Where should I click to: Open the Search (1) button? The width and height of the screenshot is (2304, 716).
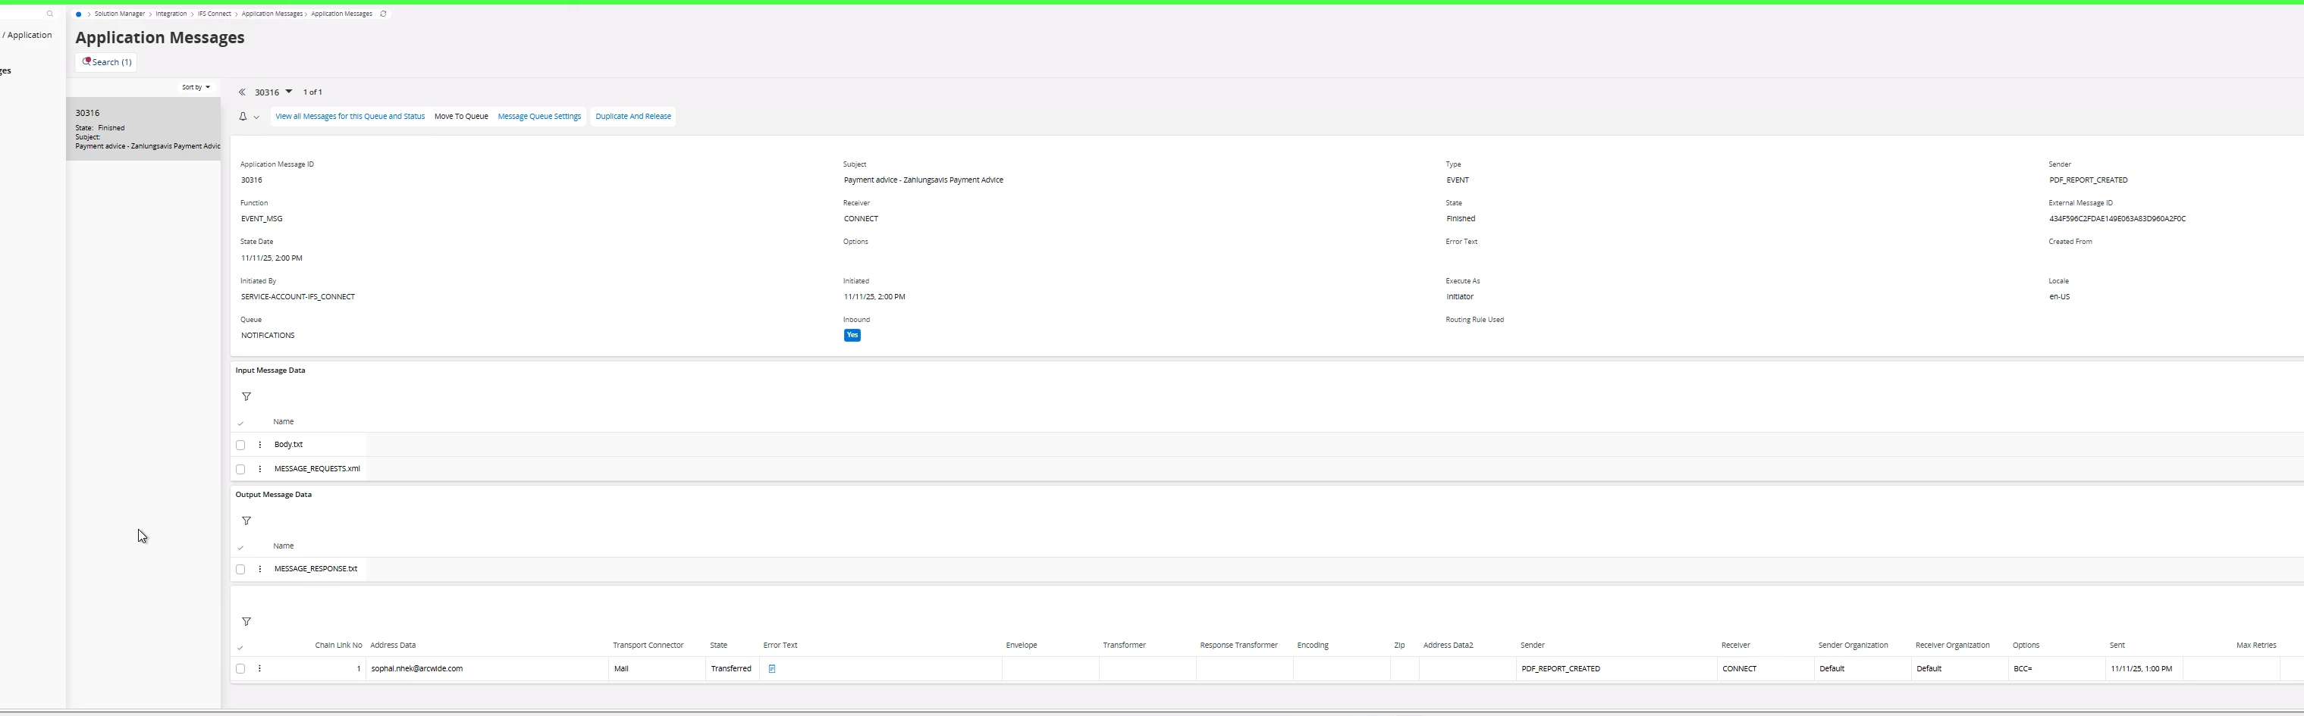coord(106,61)
